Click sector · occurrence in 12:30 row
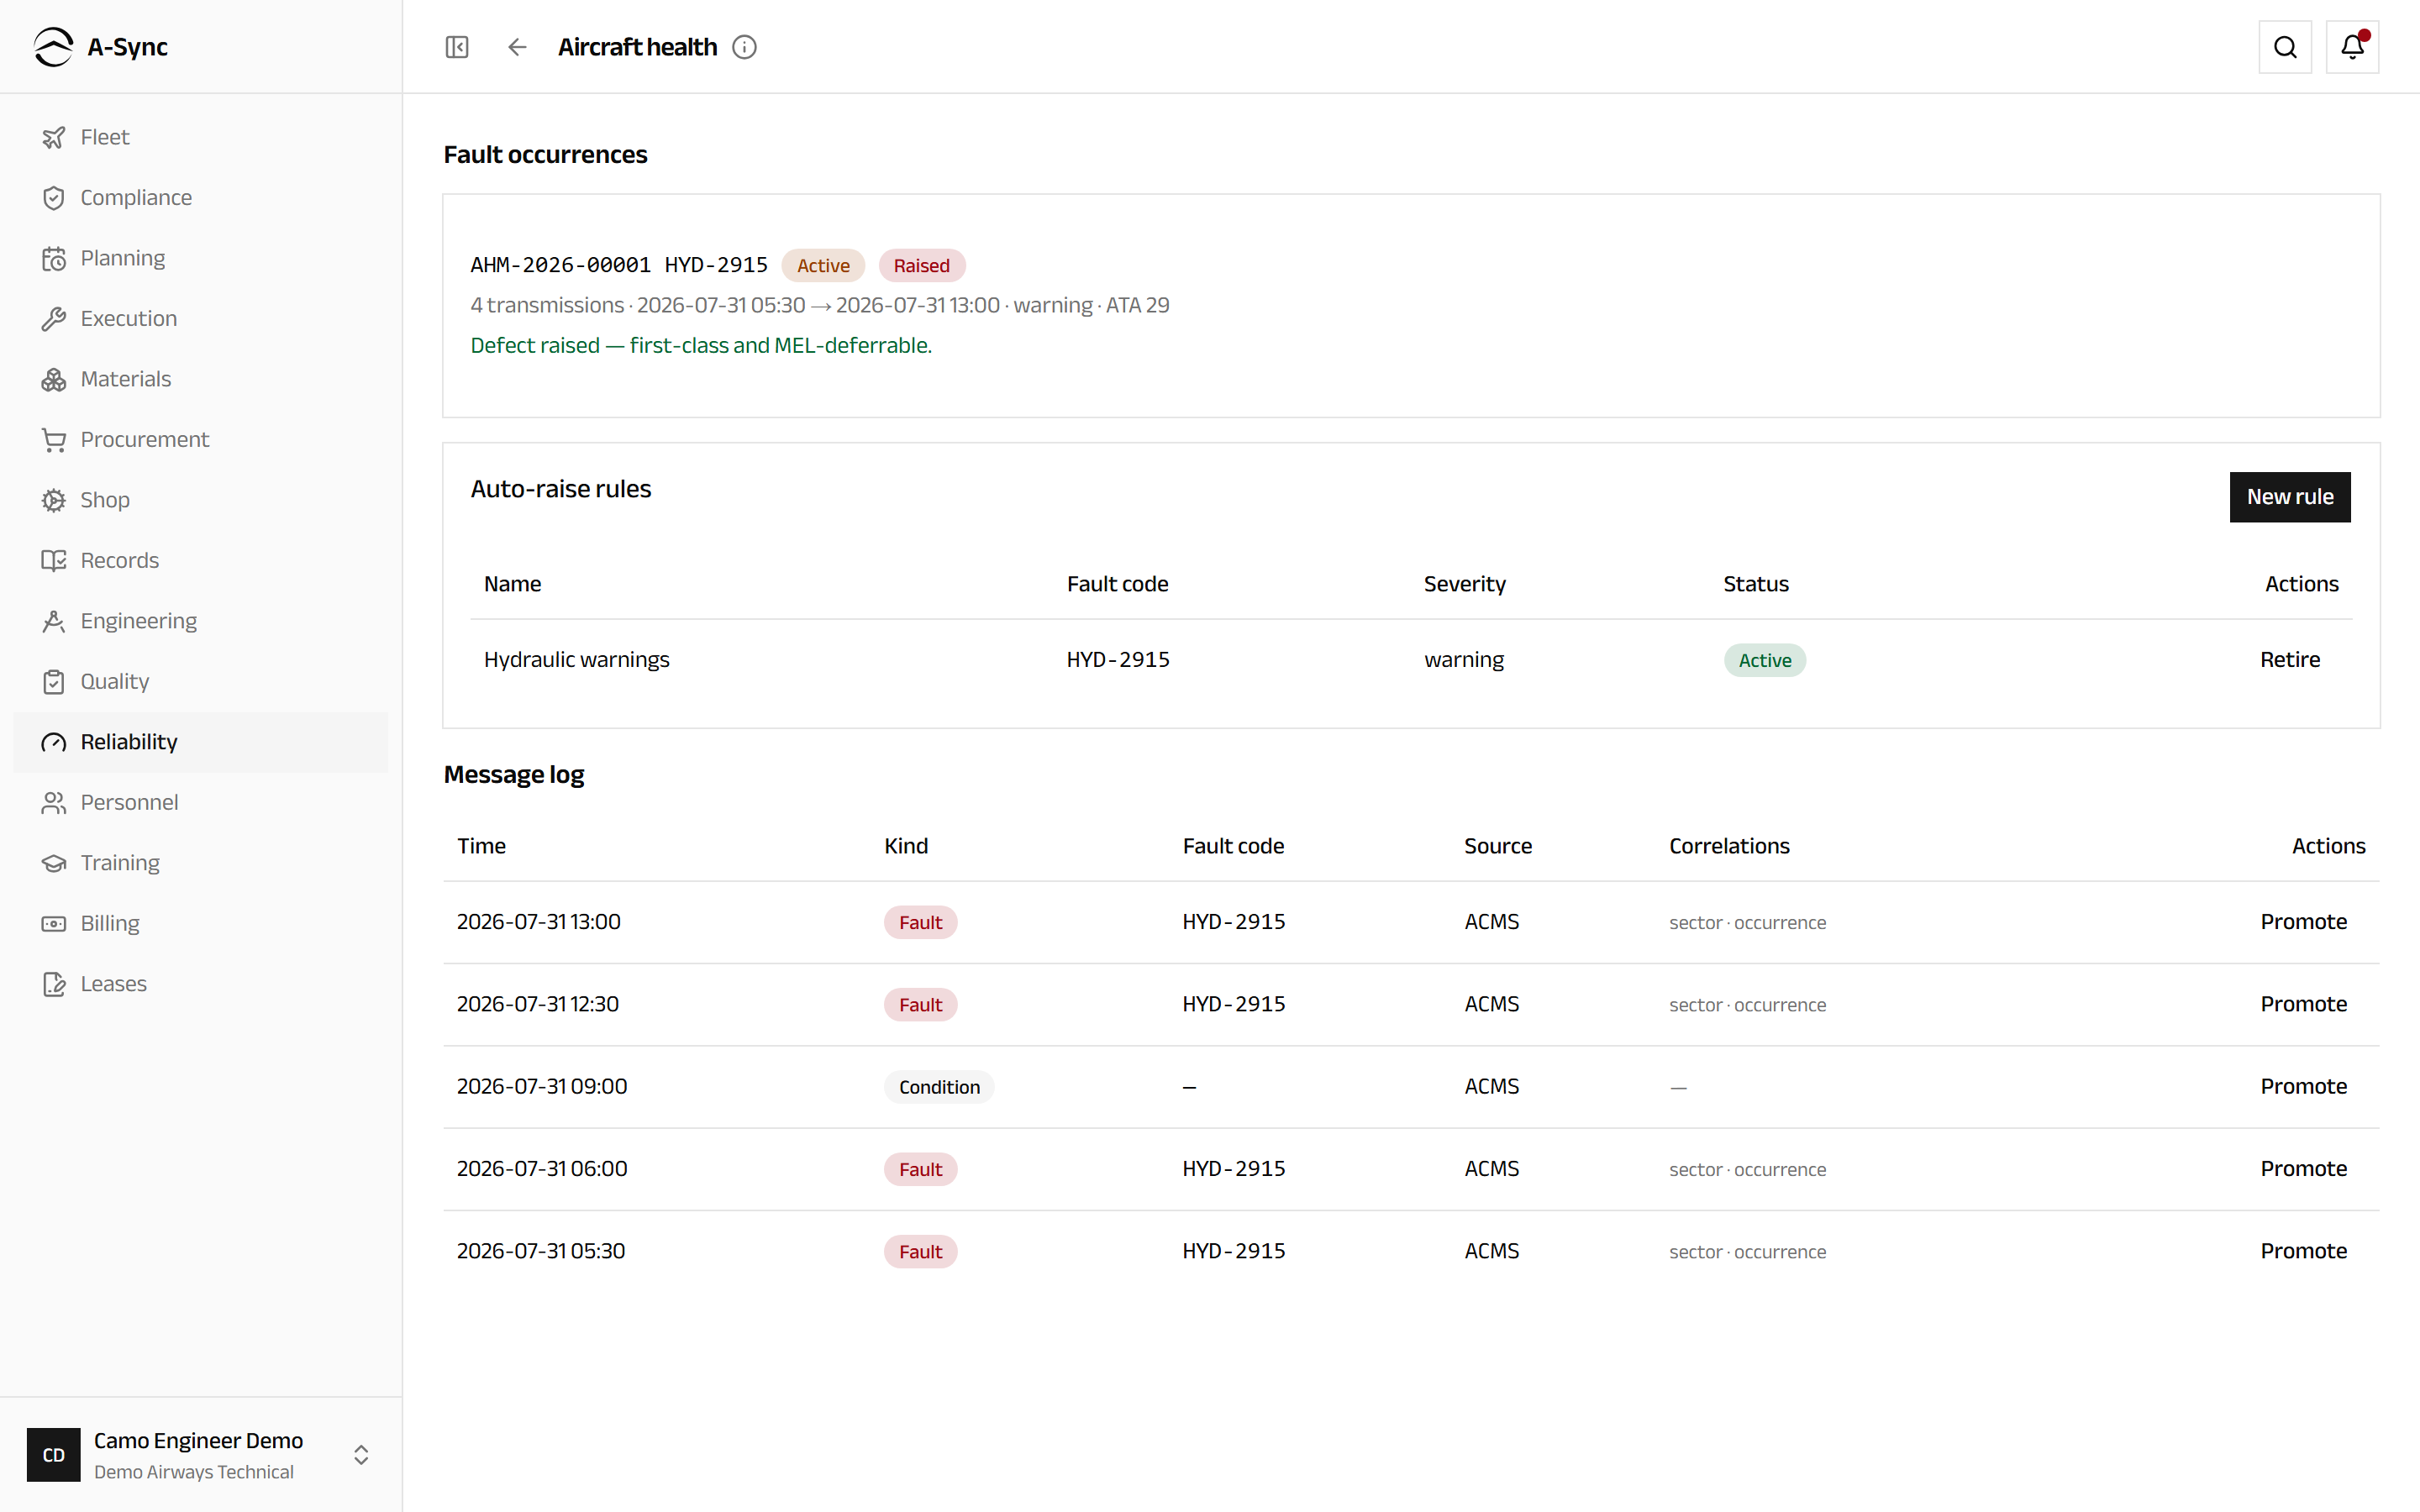2420x1512 pixels. click(1747, 1005)
